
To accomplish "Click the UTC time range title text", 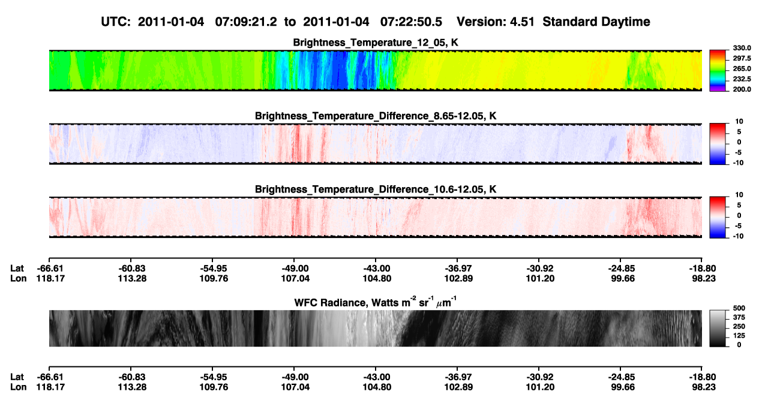I will pyautogui.click(x=376, y=22).
